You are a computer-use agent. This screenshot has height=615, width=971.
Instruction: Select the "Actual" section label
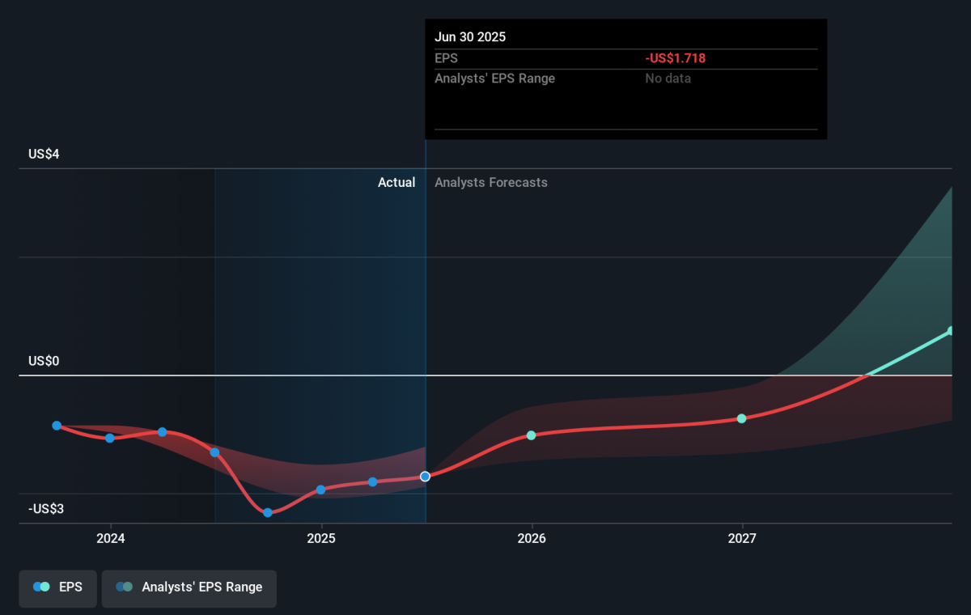(x=396, y=183)
